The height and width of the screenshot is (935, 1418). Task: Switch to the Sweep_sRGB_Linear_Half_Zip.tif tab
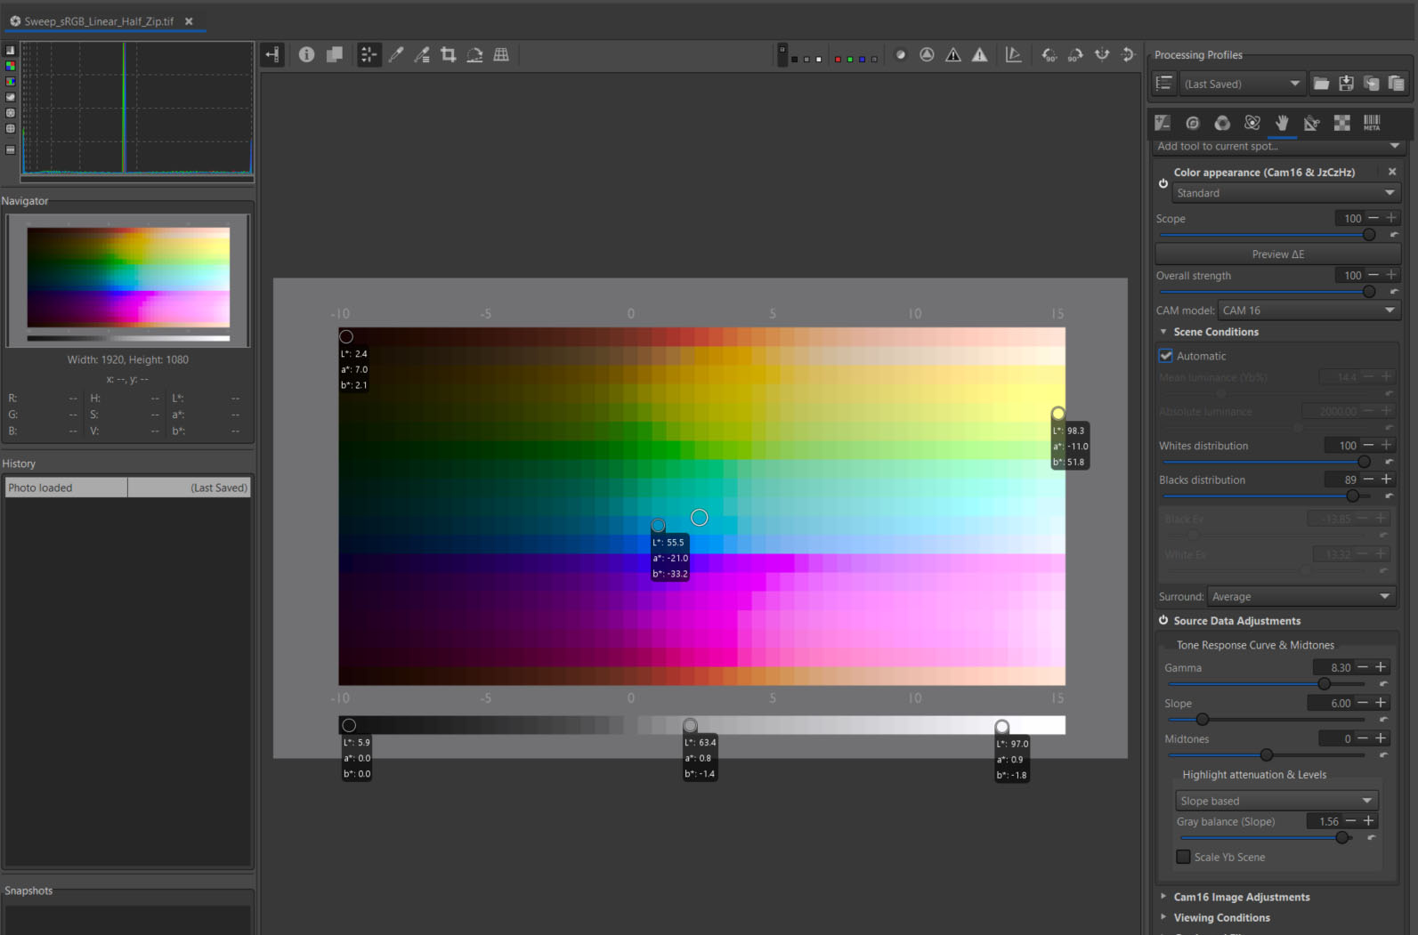pyautogui.click(x=99, y=21)
